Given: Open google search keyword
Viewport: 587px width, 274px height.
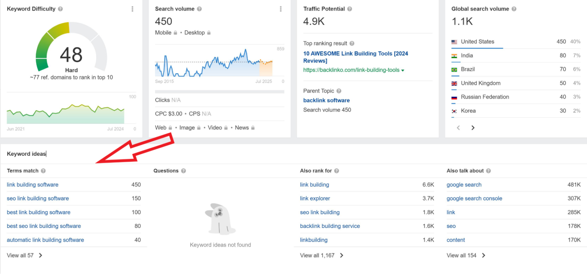Looking at the screenshot, I should pos(464,184).
